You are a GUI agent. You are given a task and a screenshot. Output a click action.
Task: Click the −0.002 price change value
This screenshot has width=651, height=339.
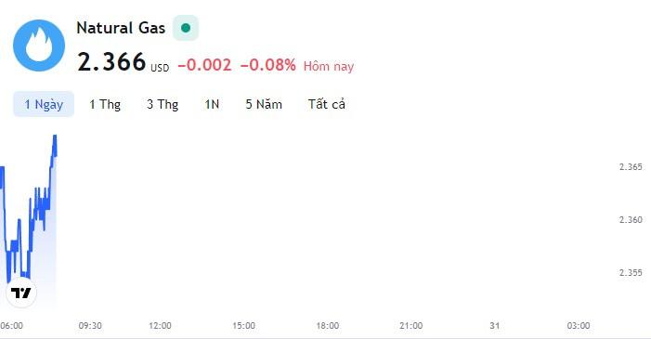(x=204, y=65)
